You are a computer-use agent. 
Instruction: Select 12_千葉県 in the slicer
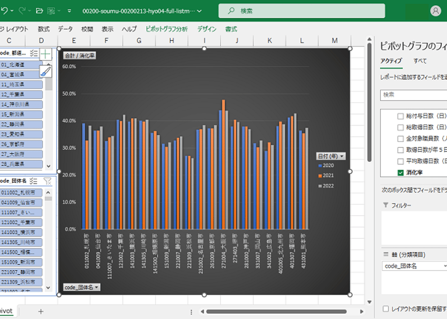[x=21, y=95]
